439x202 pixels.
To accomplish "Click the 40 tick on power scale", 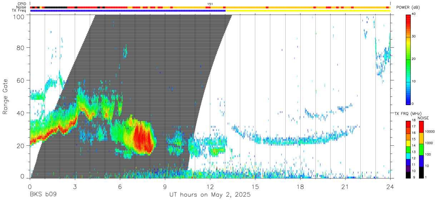I will click(414, 14).
